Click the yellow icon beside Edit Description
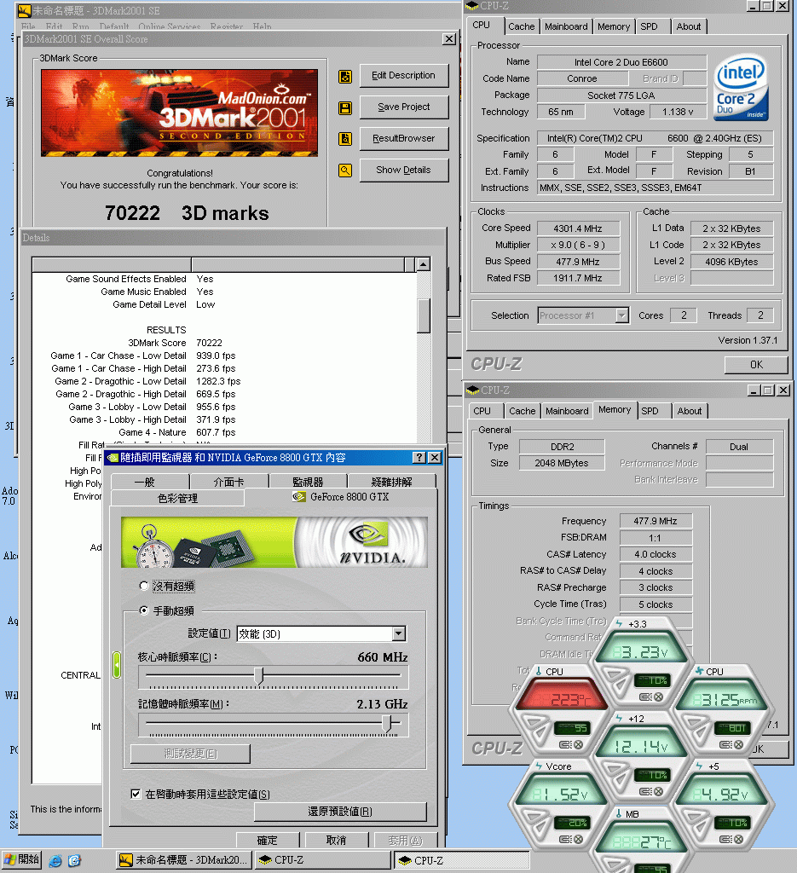This screenshot has height=873, width=797. tap(345, 76)
